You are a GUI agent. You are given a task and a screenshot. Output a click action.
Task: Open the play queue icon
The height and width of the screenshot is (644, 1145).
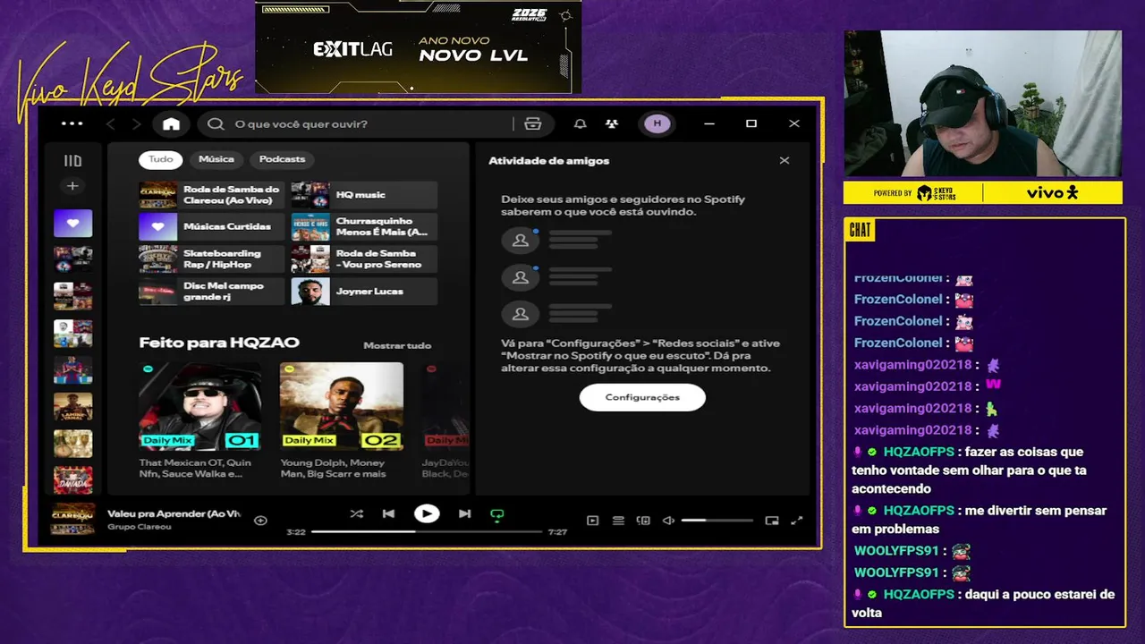[618, 521]
